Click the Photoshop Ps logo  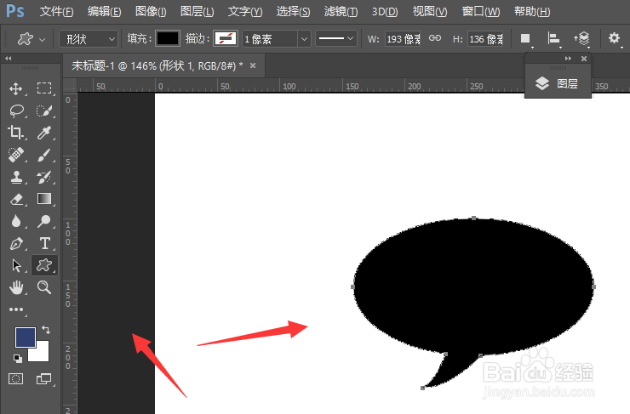(15, 11)
